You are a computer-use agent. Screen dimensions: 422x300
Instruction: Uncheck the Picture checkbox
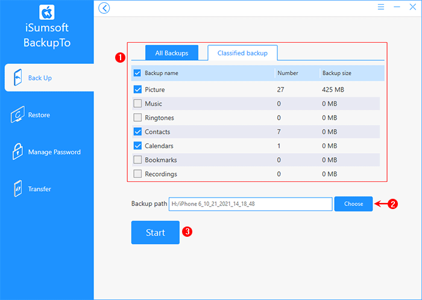(x=137, y=90)
